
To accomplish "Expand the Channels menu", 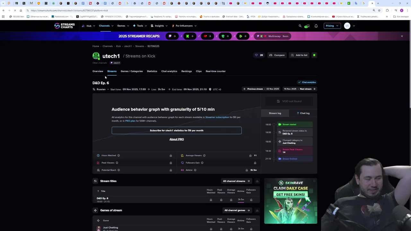I will (x=106, y=26).
